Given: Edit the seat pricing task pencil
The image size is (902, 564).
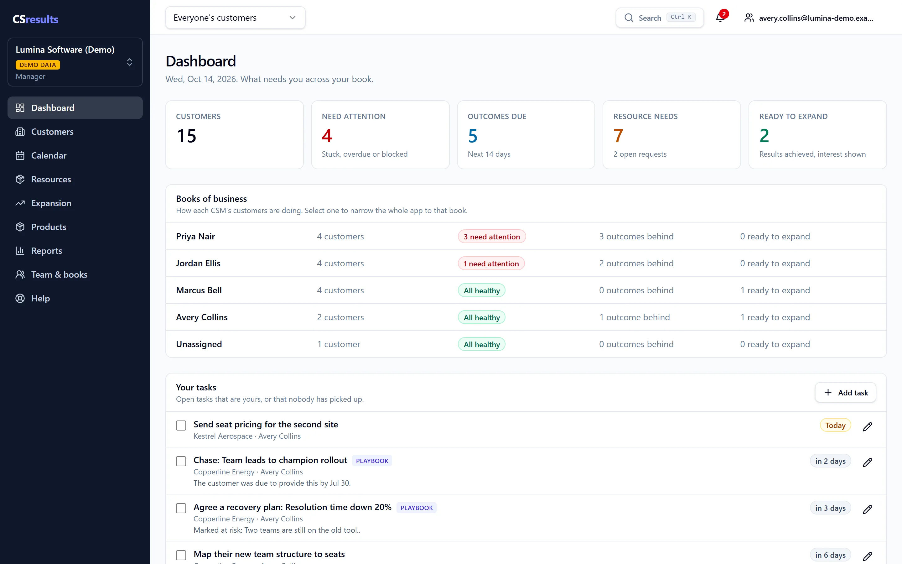Looking at the screenshot, I should 867,426.
